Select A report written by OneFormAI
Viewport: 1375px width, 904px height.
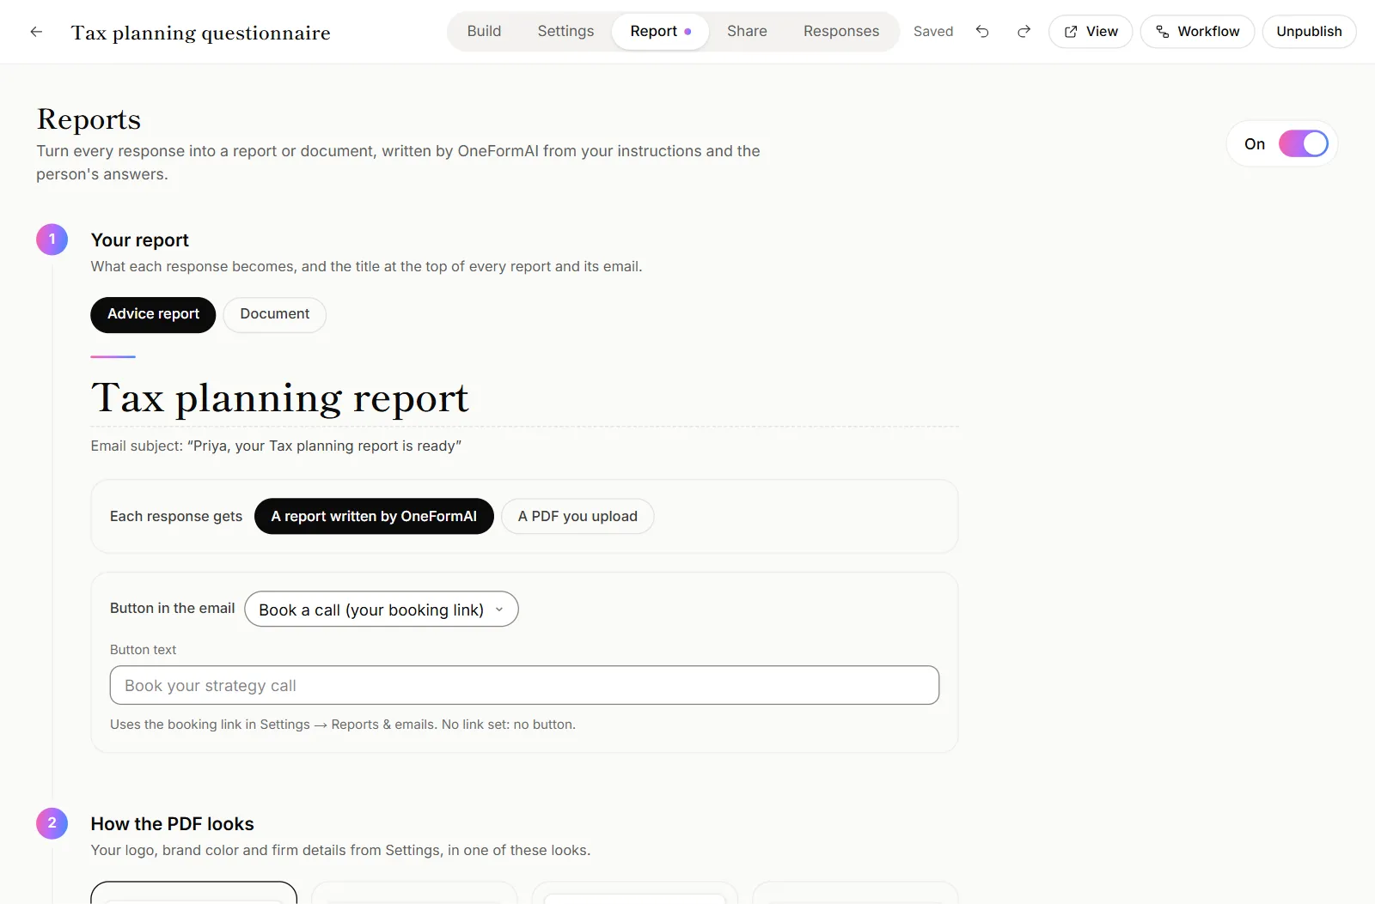click(374, 516)
